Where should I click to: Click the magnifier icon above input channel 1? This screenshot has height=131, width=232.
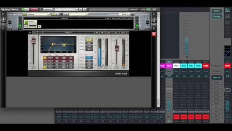click(x=3, y=15)
